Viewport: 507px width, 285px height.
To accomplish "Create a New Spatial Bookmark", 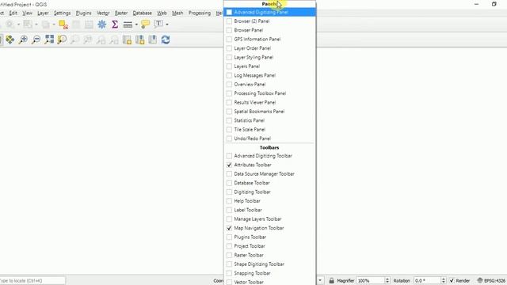I will click(140, 40).
